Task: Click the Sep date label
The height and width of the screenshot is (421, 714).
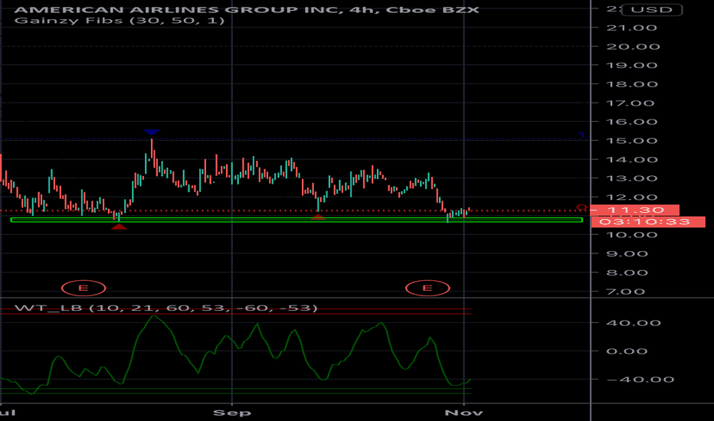Action: [232, 413]
